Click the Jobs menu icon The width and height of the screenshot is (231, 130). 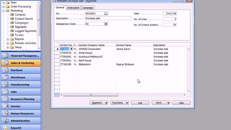click(6, 92)
